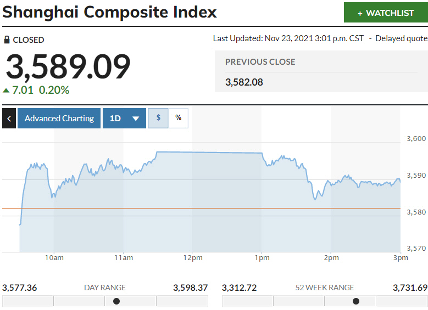The image size is (428, 310).
Task: Click the left chevron collapse arrow
Action: pyautogui.click(x=9, y=118)
